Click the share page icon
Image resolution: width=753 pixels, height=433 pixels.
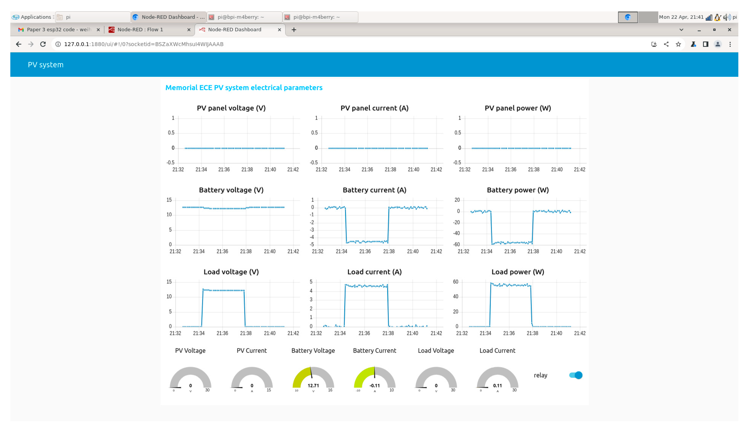tap(666, 44)
